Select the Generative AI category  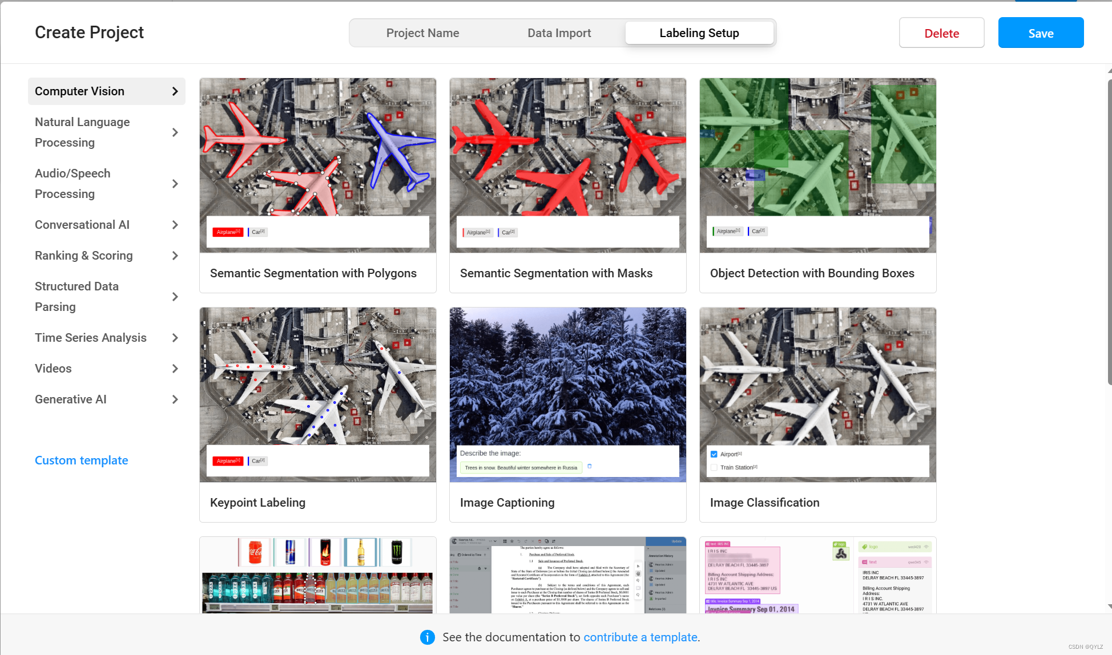107,399
